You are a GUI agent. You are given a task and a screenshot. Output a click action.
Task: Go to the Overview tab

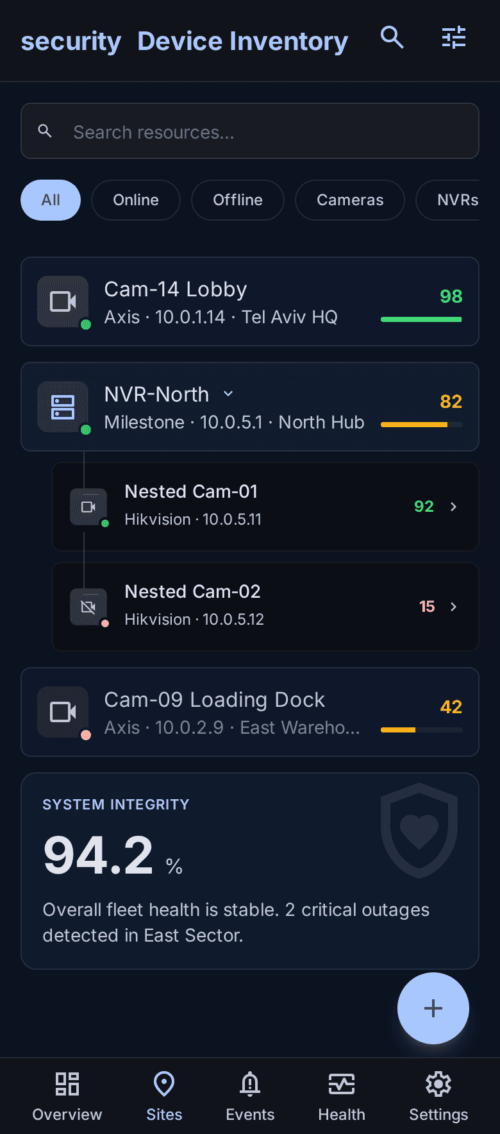coord(67,1096)
